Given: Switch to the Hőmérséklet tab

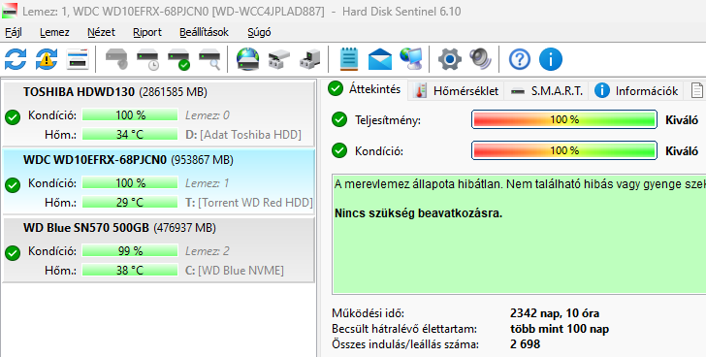Looking at the screenshot, I should (457, 91).
